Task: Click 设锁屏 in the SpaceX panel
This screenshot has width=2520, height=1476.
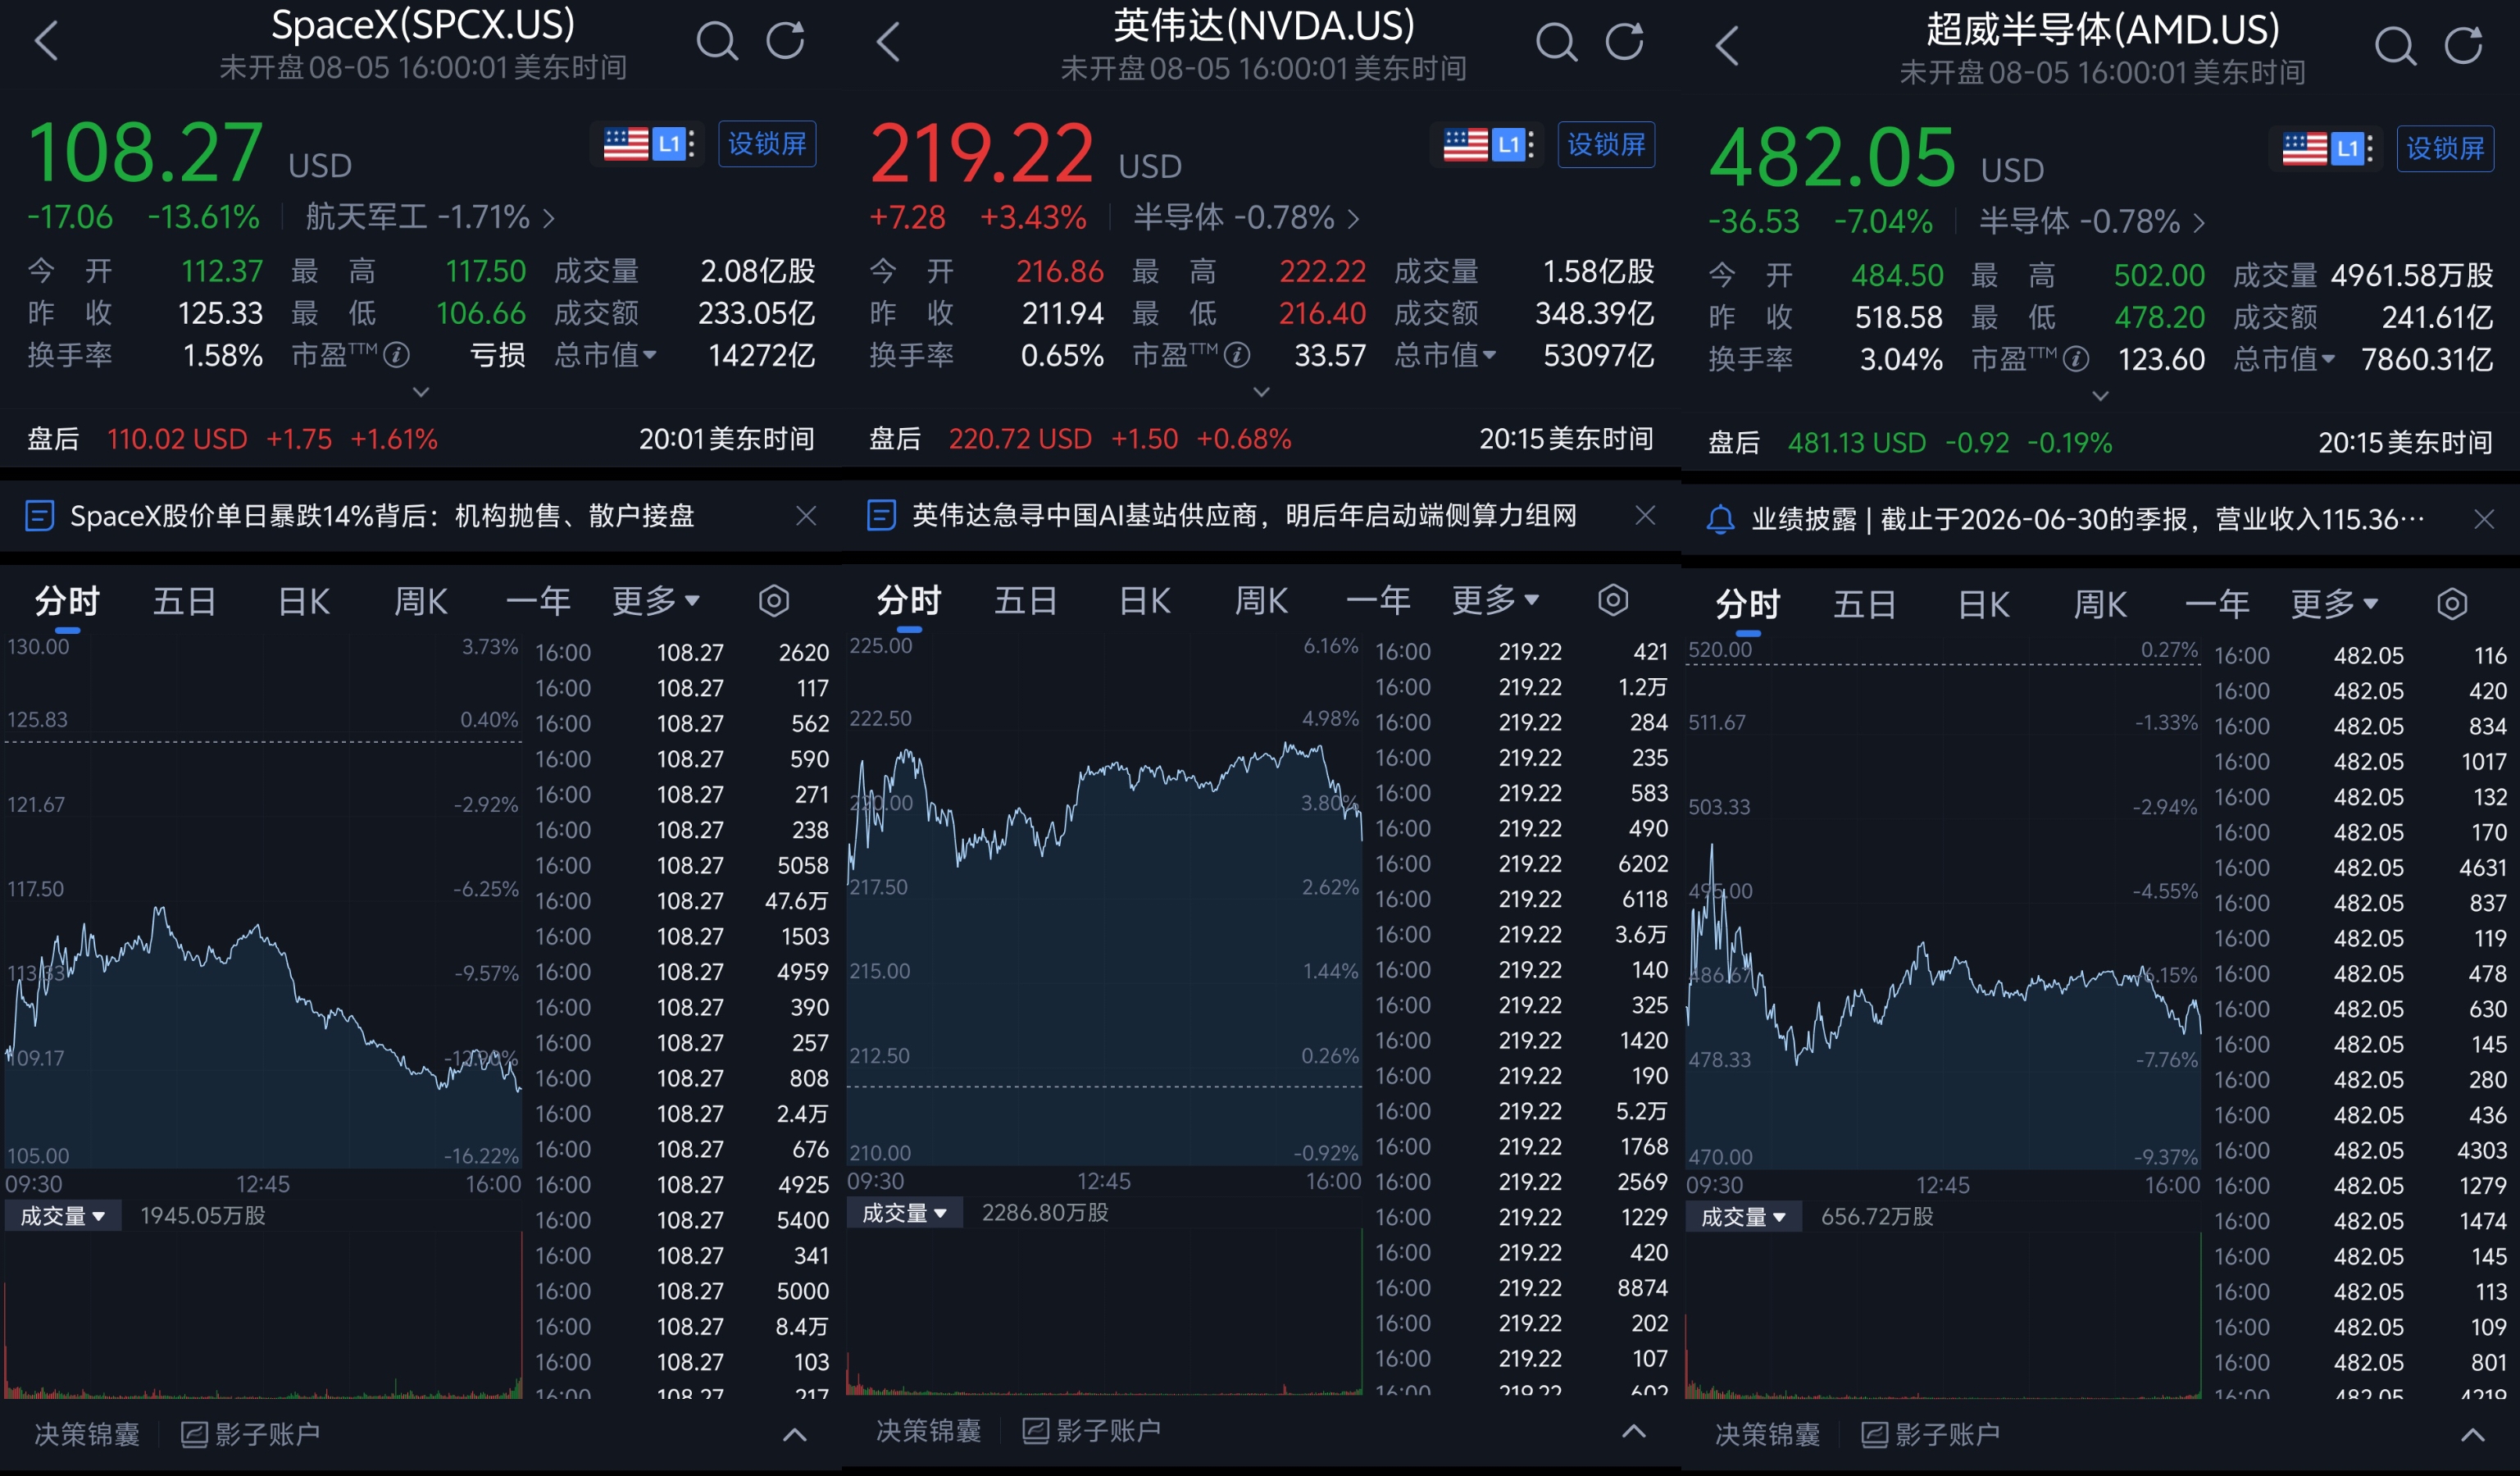Action: pos(767,144)
